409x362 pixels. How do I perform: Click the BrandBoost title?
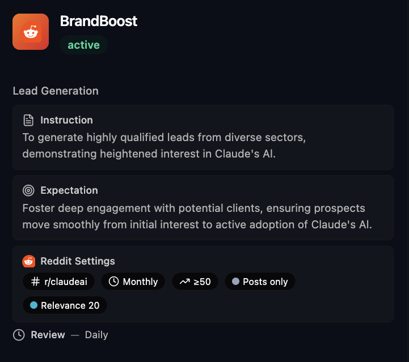99,22
